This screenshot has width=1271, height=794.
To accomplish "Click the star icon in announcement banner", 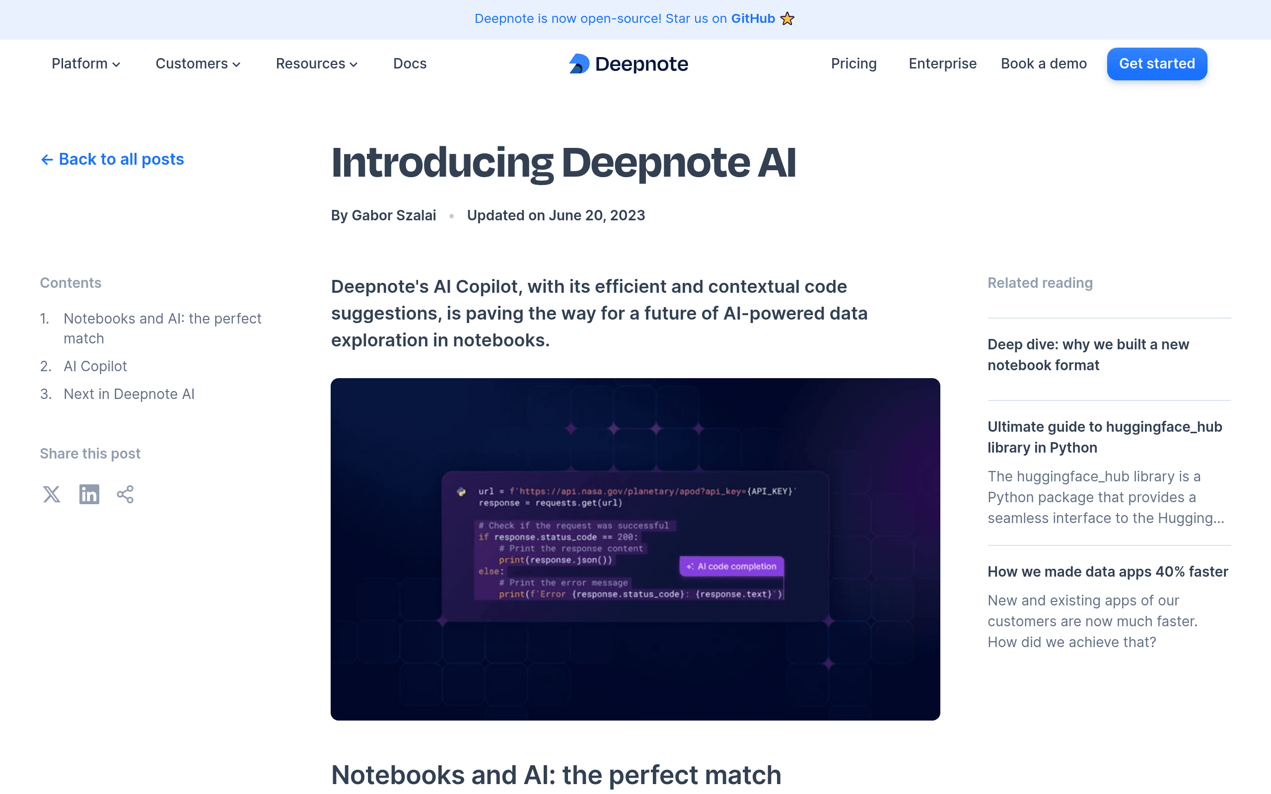I will click(x=787, y=19).
